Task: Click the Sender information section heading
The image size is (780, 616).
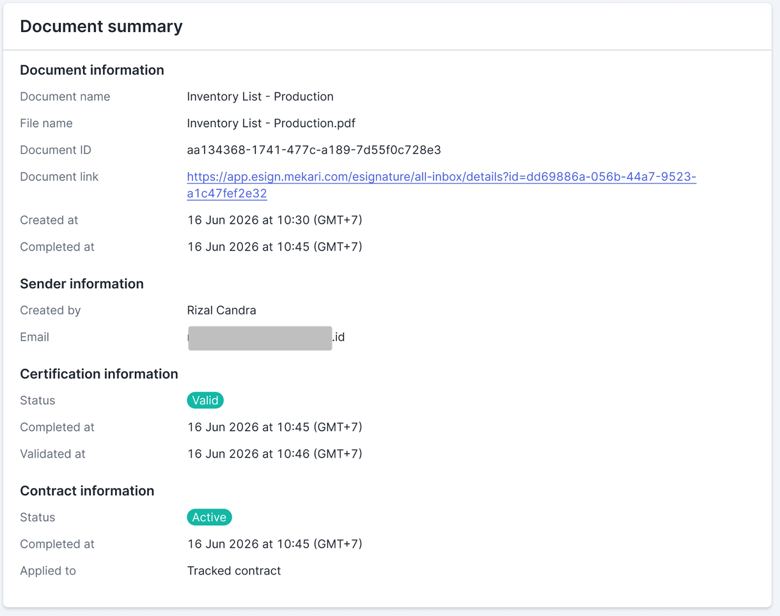Action: click(x=82, y=284)
